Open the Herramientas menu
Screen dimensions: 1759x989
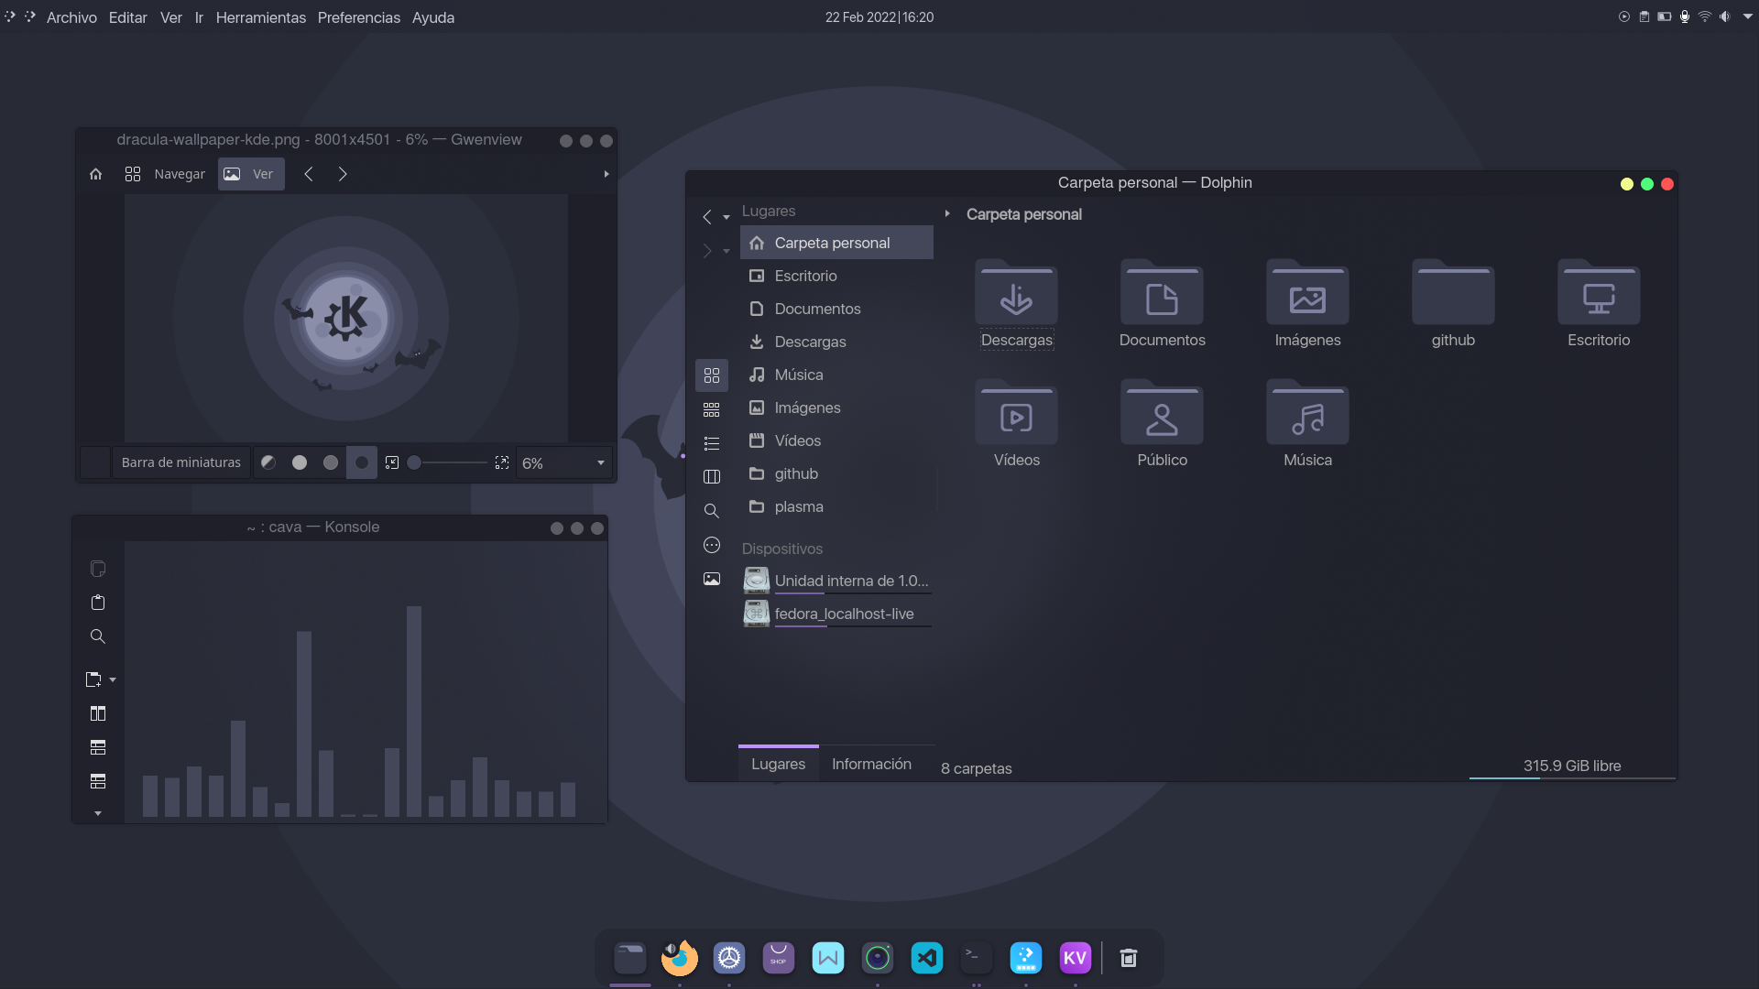pos(261,17)
